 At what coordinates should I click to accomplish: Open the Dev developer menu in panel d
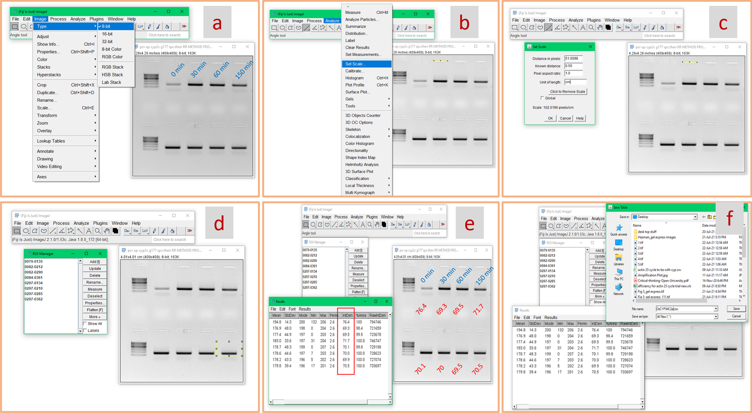pyautogui.click(x=127, y=231)
